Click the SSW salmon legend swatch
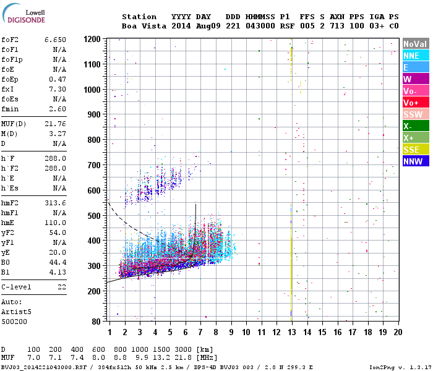The image size is (433, 371). point(416,114)
